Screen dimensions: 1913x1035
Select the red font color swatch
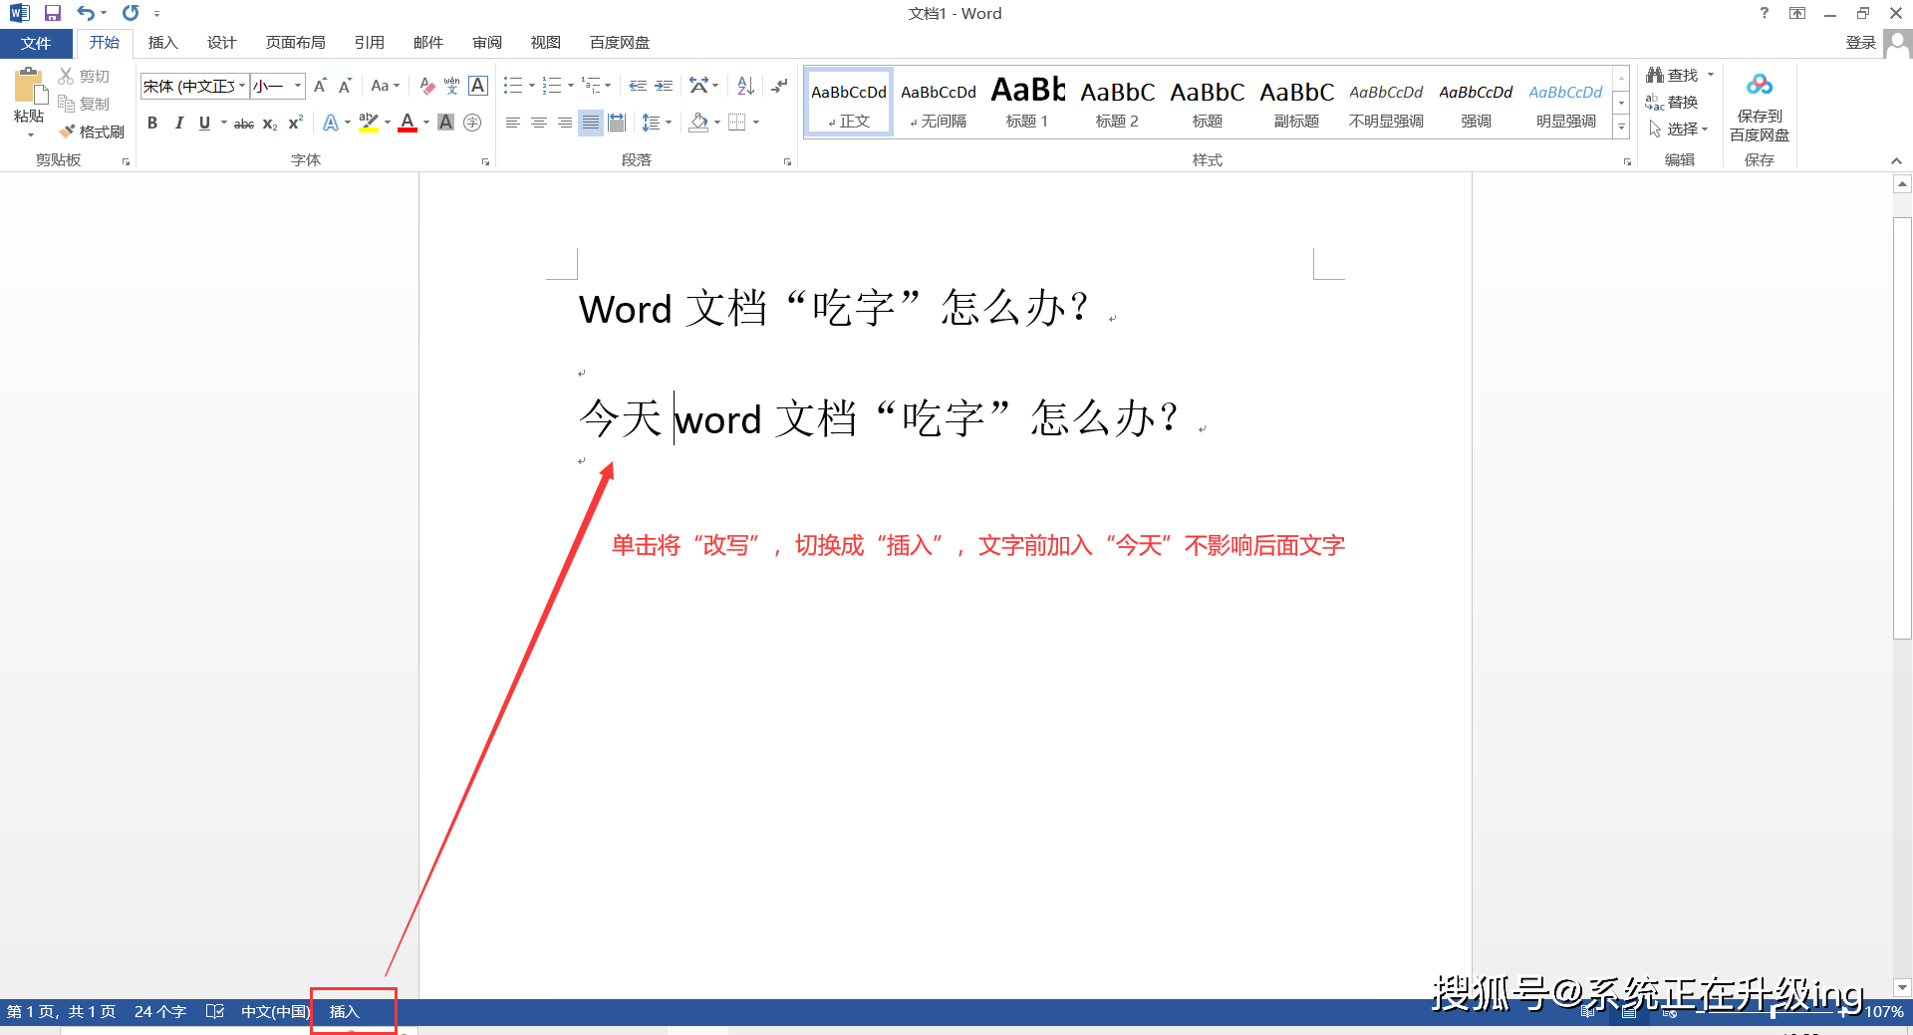point(407,123)
